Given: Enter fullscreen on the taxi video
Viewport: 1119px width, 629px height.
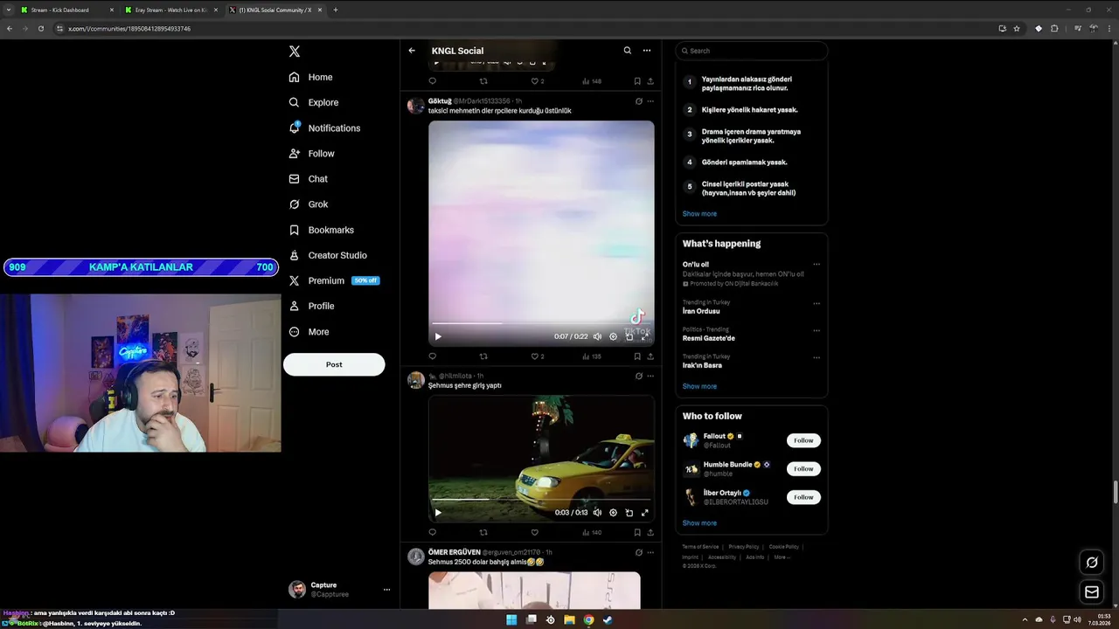Looking at the screenshot, I should click(x=645, y=513).
